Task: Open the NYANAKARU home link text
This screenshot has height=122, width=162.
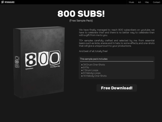Action: point(10,2)
